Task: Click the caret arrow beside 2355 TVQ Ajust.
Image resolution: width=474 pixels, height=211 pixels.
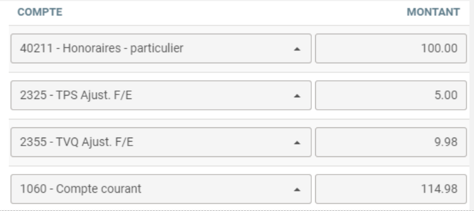Action: click(297, 143)
